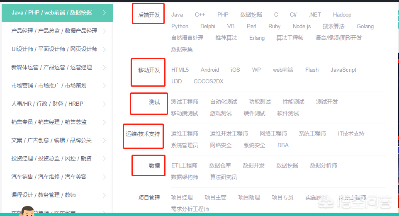Click 自然语言处理 link
The width and height of the screenshot is (399, 216).
[187, 38]
